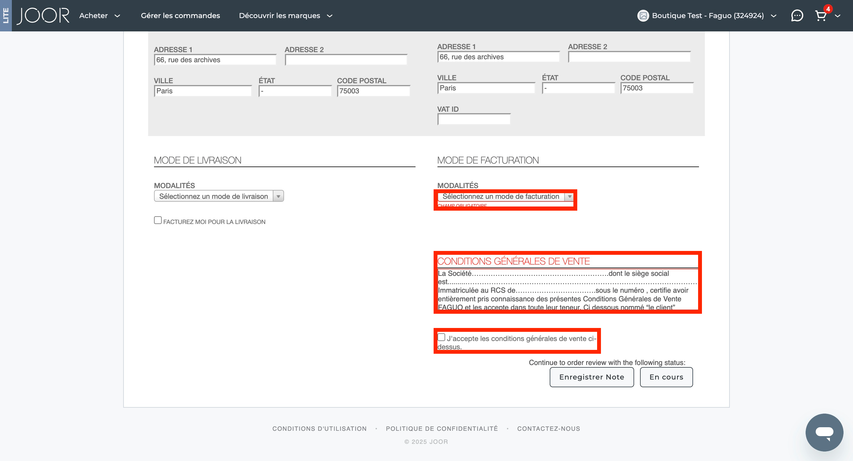Check Facturez moi pour la livraison
The width and height of the screenshot is (853, 461).
pyautogui.click(x=158, y=220)
